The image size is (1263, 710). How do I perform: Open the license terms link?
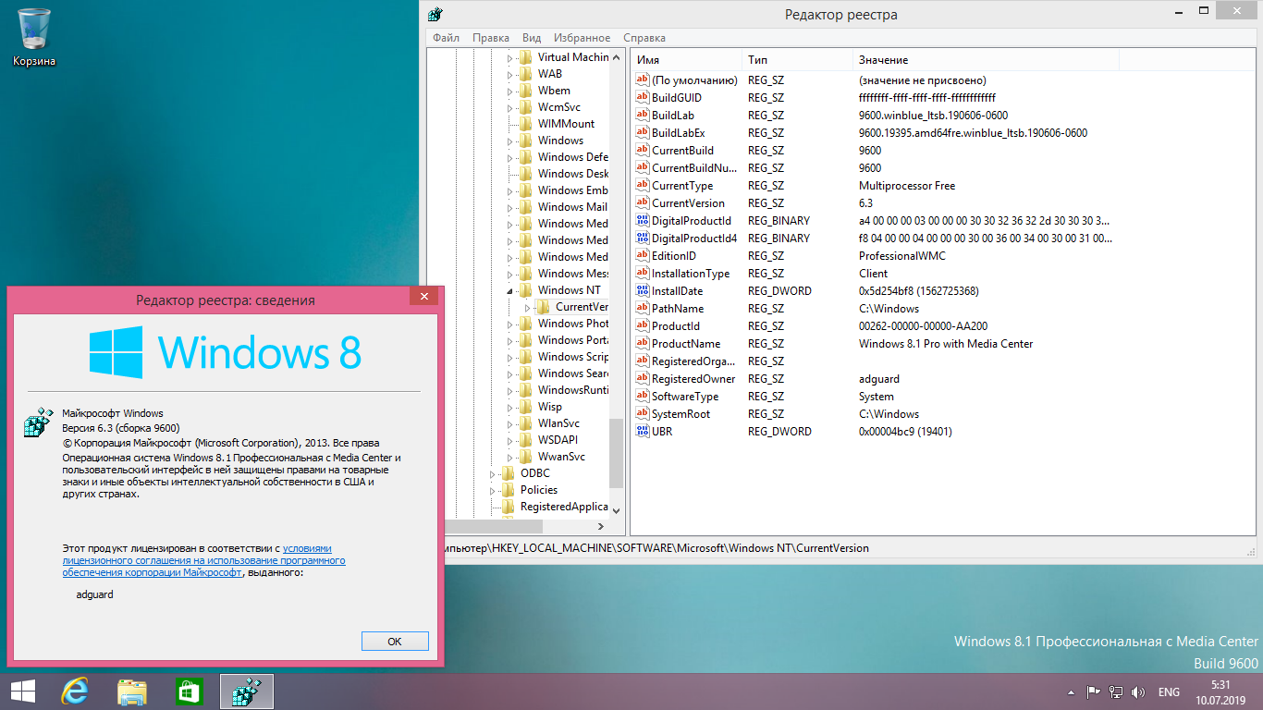click(x=204, y=560)
